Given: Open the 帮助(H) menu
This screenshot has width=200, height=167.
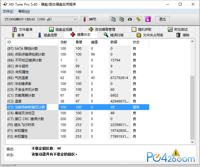Looking at the screenshot, I should click(x=24, y=11).
